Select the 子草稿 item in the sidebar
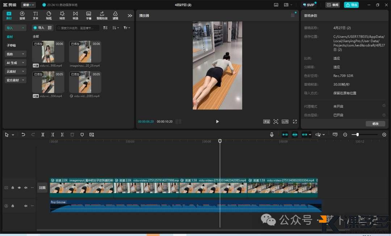 (11, 45)
